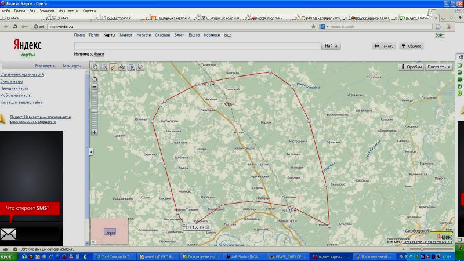Expand the ещё services list

tap(227, 35)
